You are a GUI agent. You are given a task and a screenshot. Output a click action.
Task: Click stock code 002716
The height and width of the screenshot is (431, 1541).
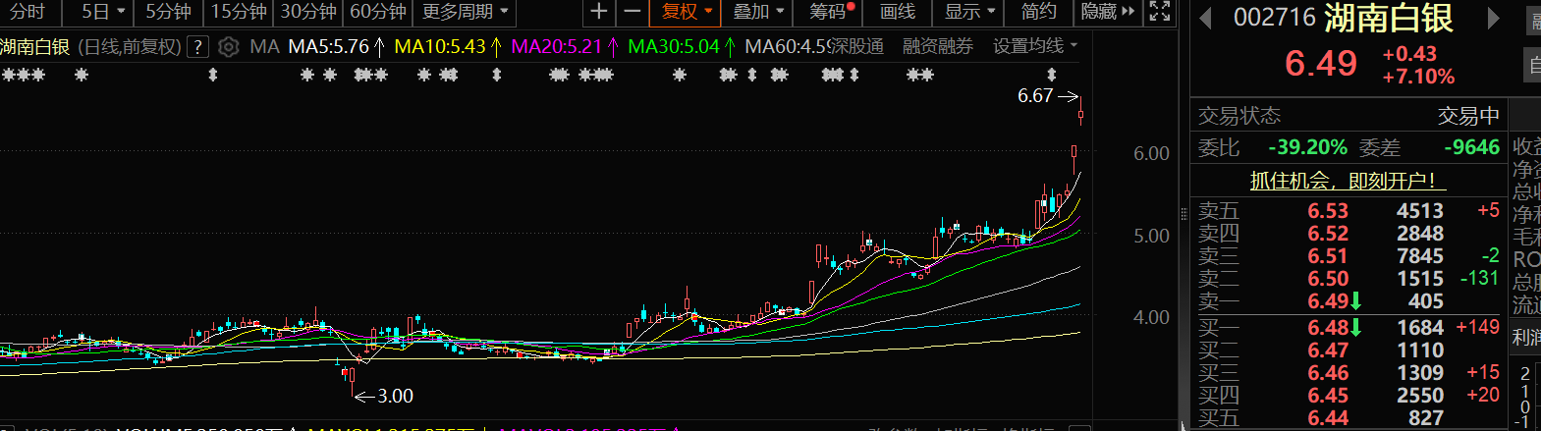pyautogui.click(x=1274, y=18)
